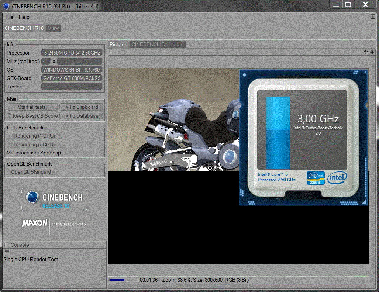The width and height of the screenshot is (379, 292).
Task: Toggle the Console checkbox
Action: coord(7,245)
